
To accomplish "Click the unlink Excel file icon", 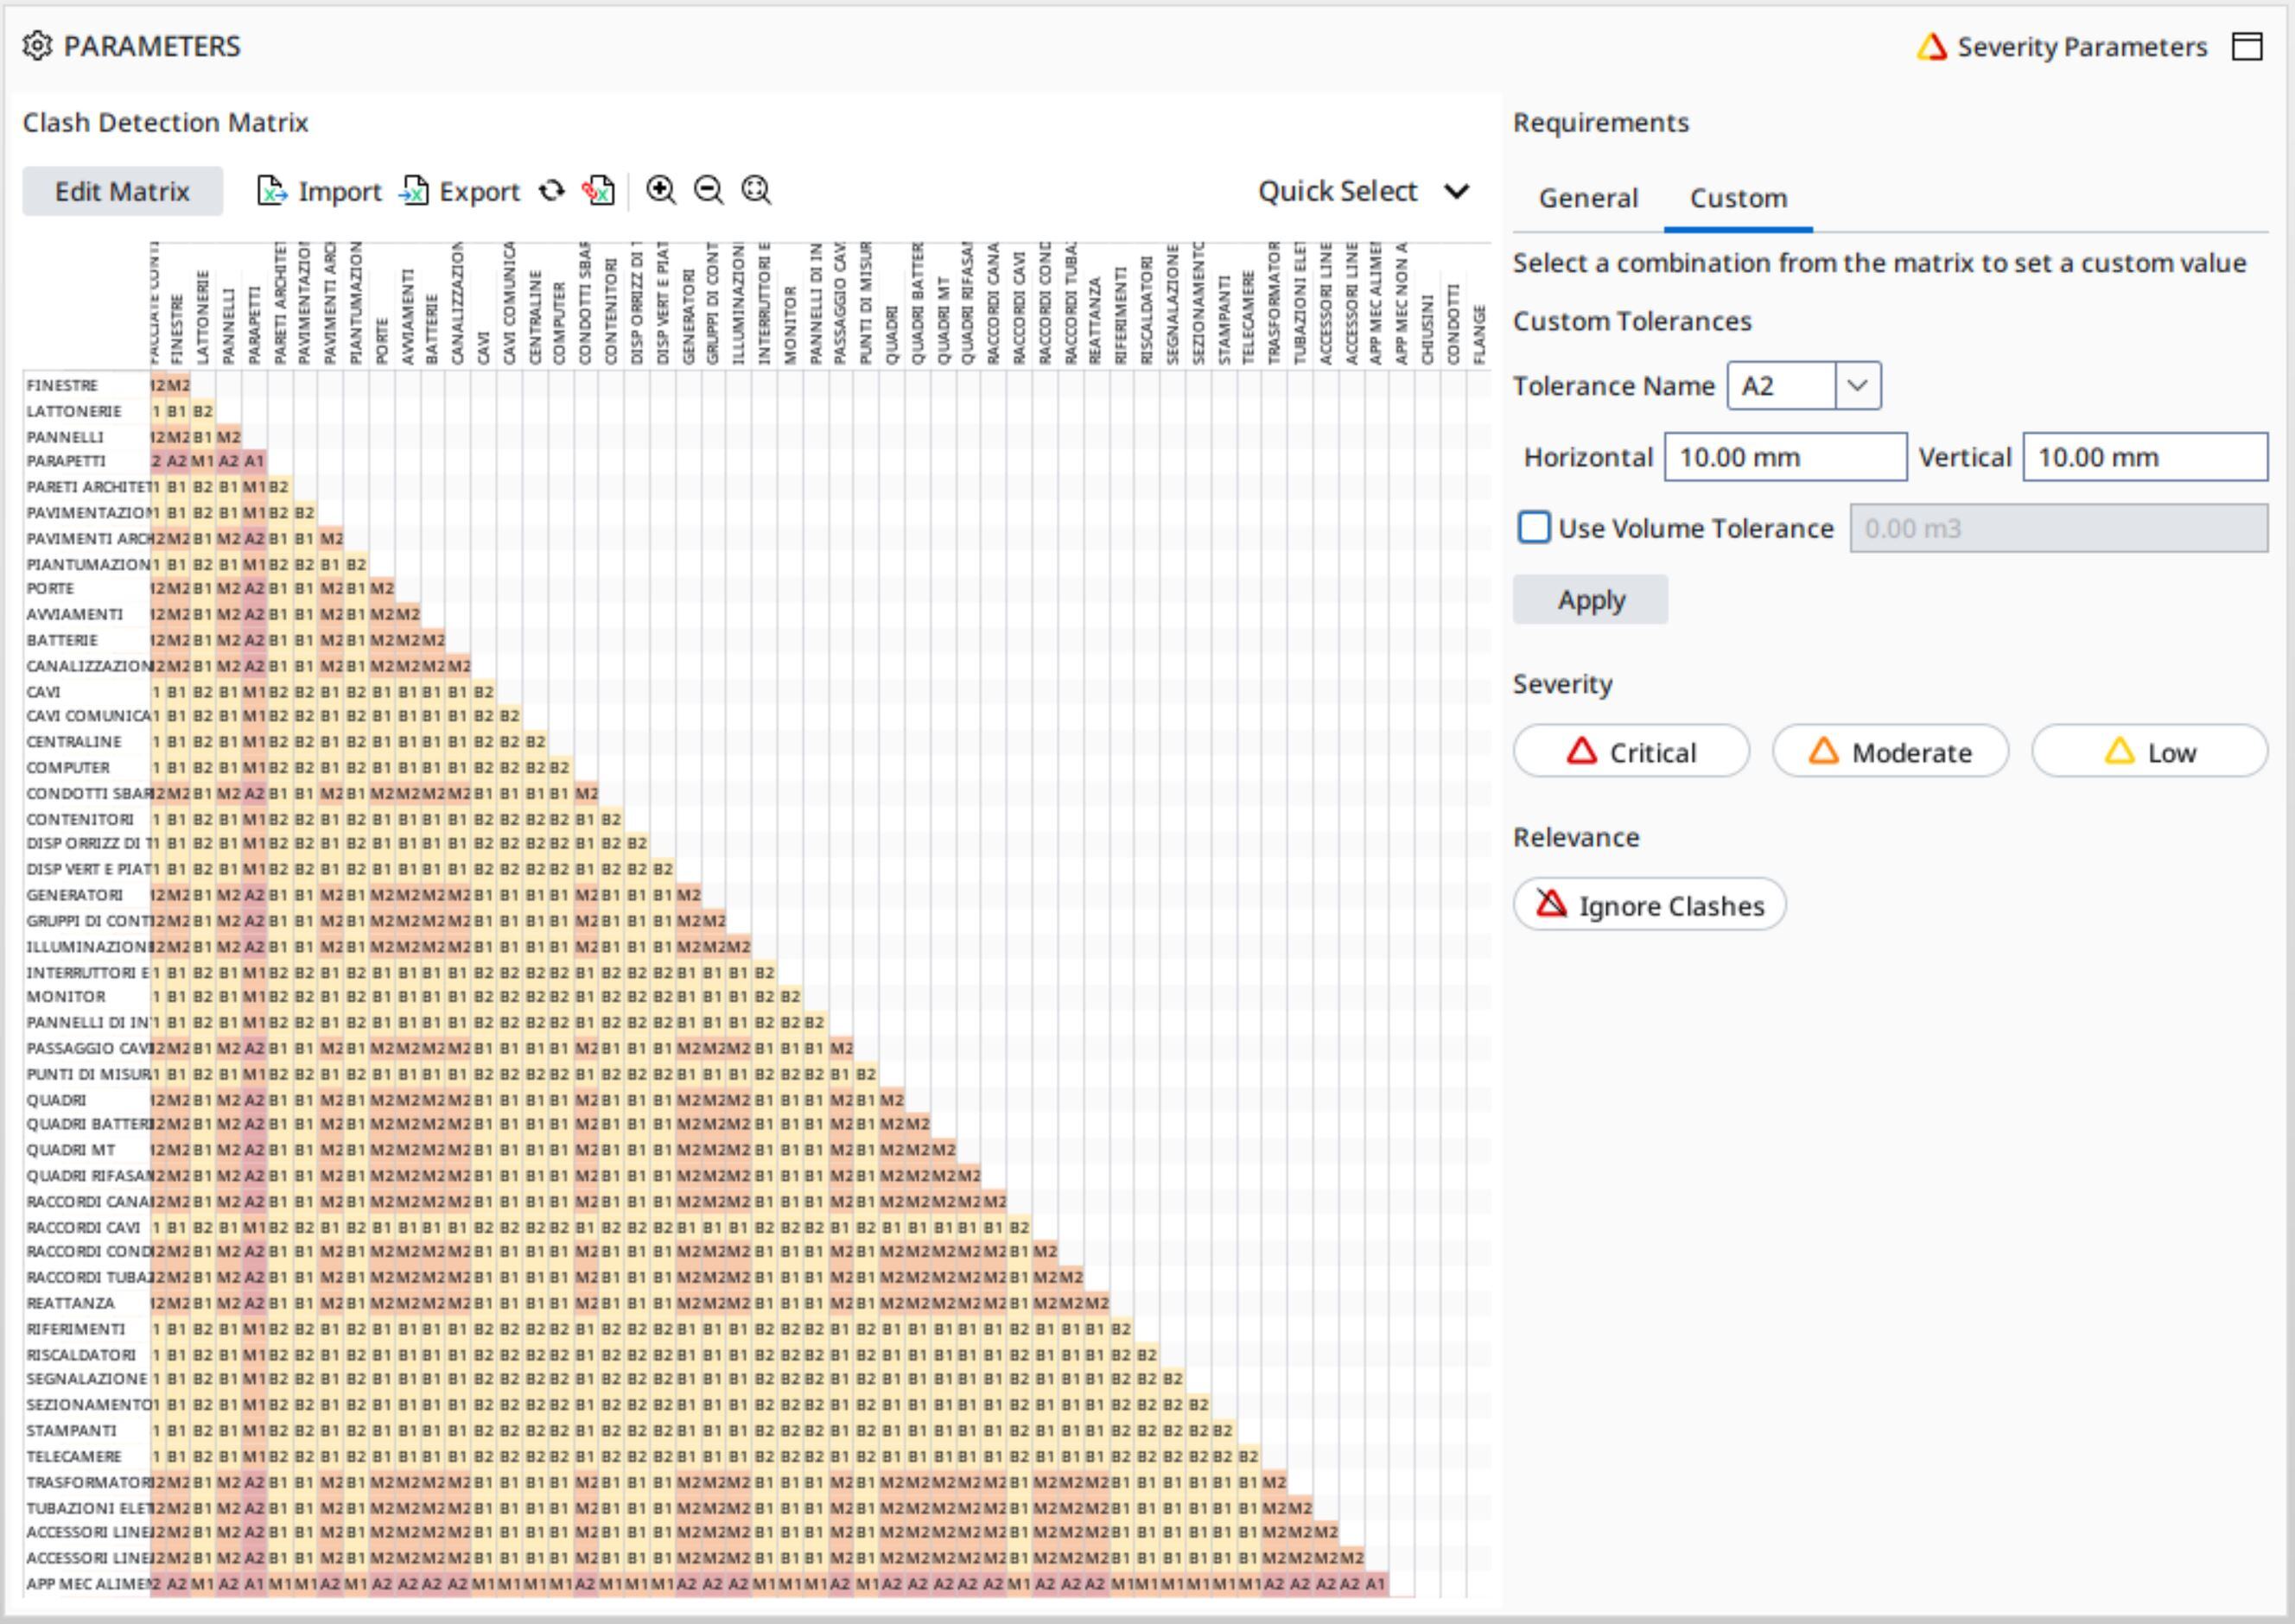I will 598,191.
